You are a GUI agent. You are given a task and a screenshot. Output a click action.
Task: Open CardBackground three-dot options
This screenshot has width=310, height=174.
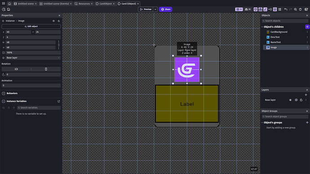pos(307,32)
